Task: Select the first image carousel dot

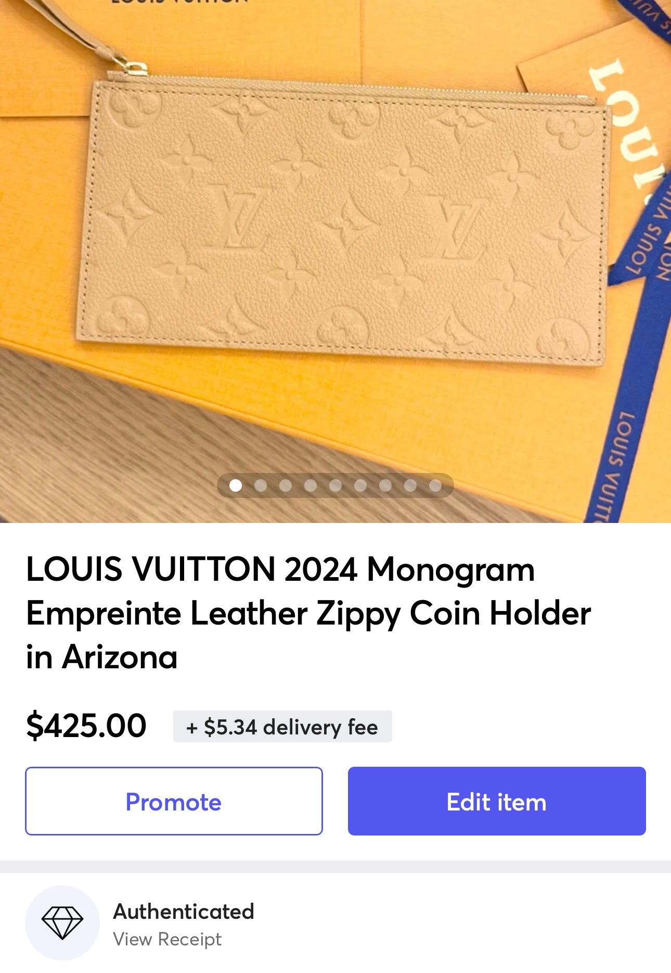Action: [x=236, y=485]
